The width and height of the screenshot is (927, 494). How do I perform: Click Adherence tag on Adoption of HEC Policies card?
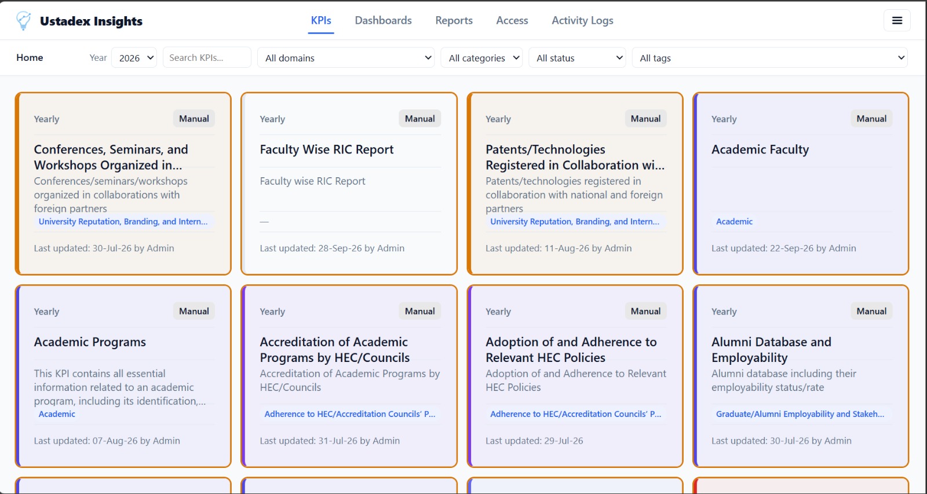(576, 414)
